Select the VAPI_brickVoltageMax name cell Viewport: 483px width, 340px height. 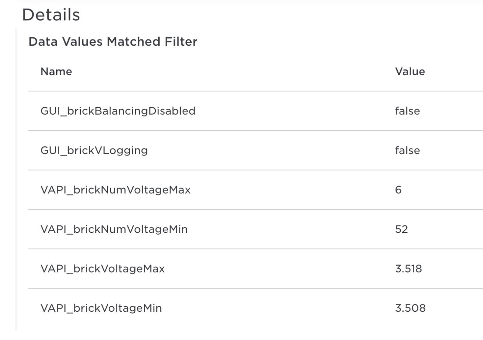tap(103, 269)
